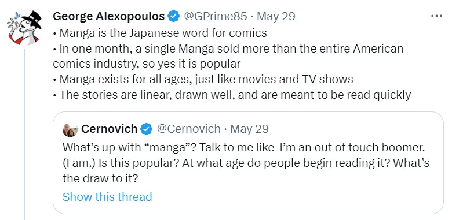The height and width of the screenshot is (220, 452).
Task: Open the main tweet's May 29 timestamp
Action: [276, 16]
